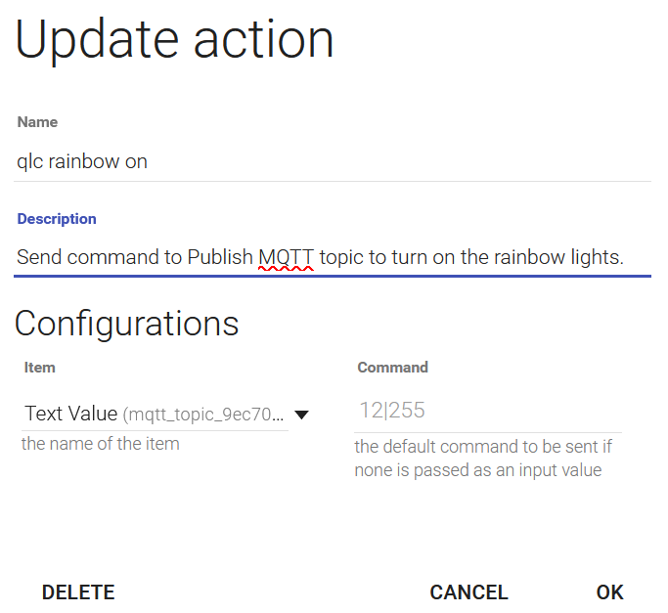Click the underlined misspelled word MQTT

coord(286,258)
